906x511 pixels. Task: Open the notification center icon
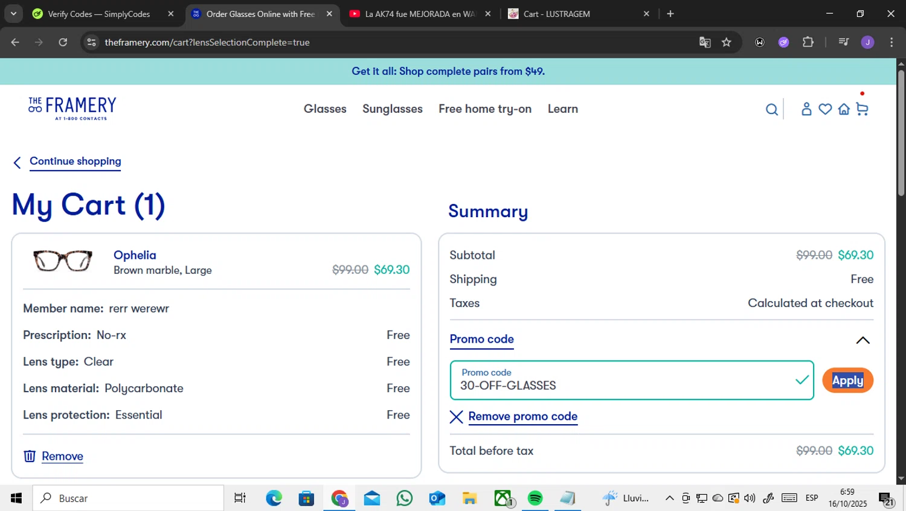click(x=886, y=498)
